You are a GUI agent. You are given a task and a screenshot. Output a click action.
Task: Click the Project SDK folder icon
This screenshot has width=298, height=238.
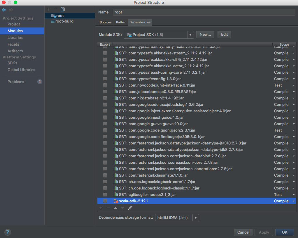pos(129,35)
